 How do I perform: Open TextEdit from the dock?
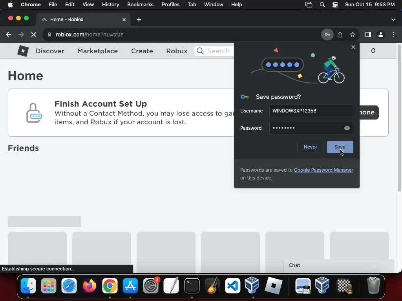171,286
